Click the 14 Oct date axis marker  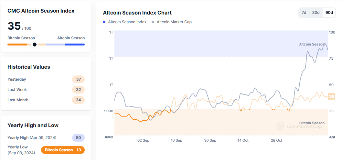(x=243, y=140)
